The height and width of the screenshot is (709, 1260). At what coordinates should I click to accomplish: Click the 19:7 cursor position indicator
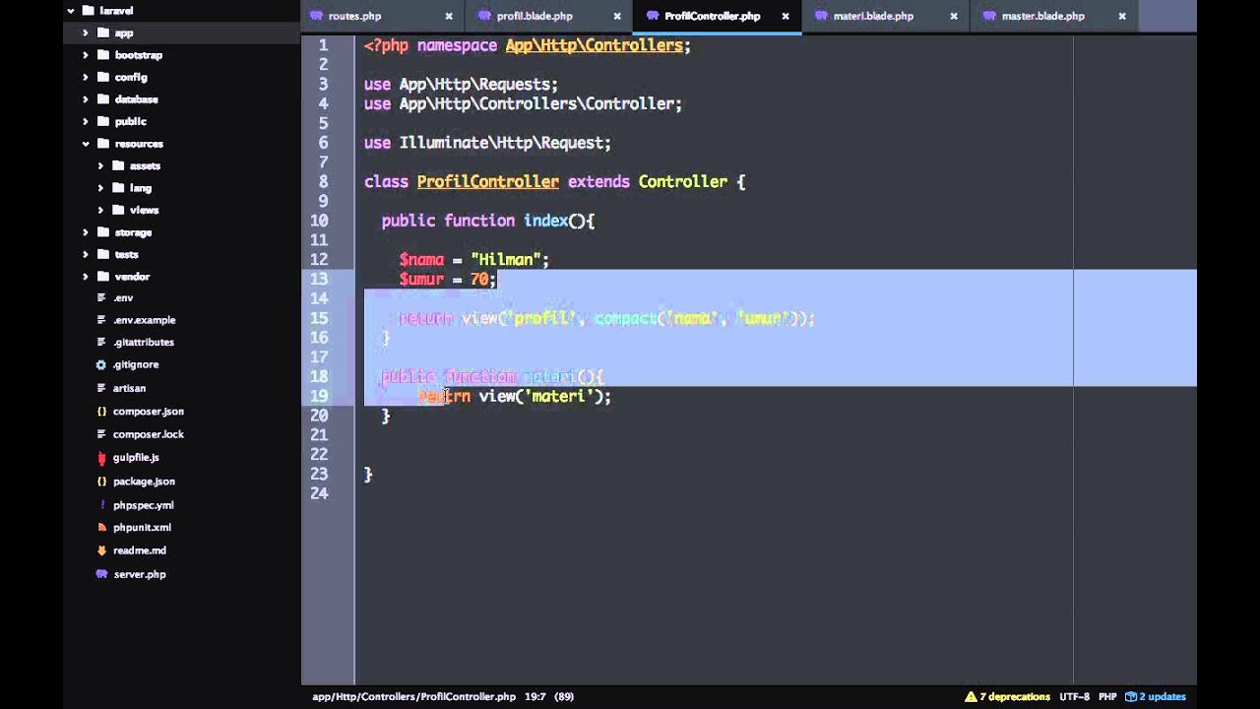pyautogui.click(x=535, y=696)
